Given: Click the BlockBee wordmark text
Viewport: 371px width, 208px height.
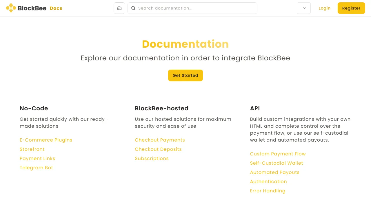Looking at the screenshot, I should (x=32, y=8).
